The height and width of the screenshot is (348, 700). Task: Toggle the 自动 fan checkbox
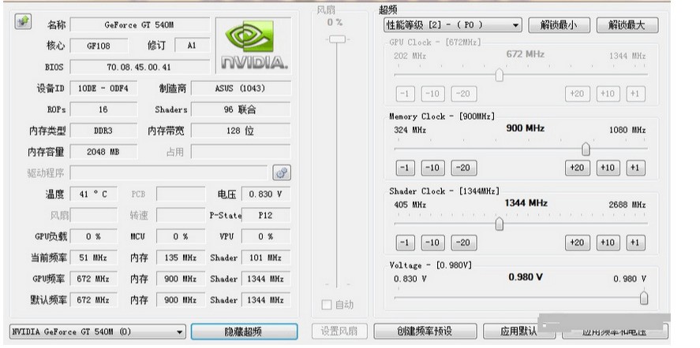coord(327,305)
